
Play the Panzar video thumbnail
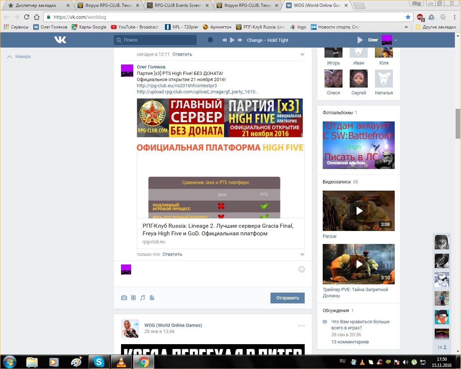point(359,211)
